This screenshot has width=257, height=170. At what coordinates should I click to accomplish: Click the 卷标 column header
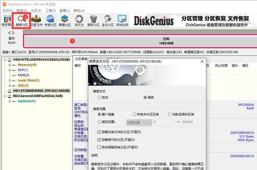point(78,65)
